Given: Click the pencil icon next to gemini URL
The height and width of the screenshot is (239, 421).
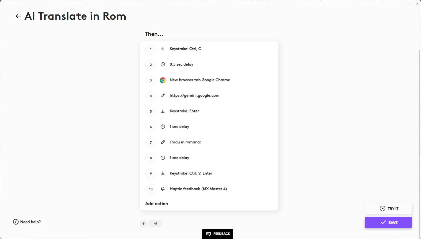Looking at the screenshot, I should 163,96.
